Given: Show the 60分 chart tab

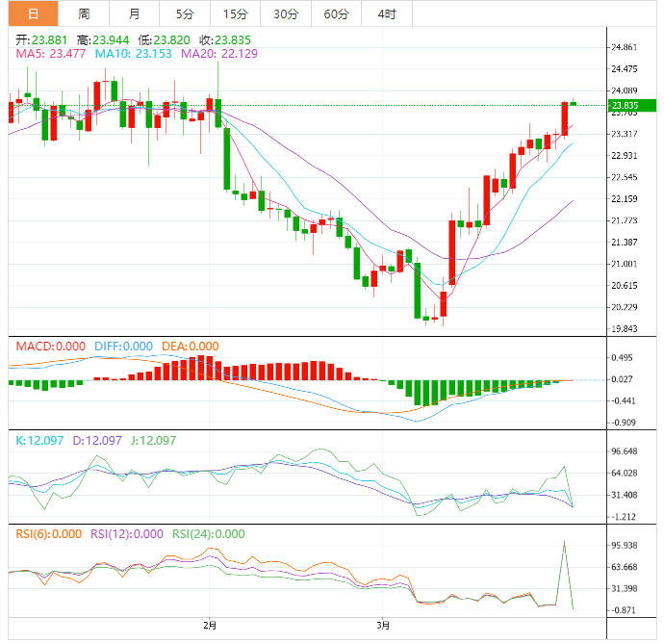Looking at the screenshot, I should pyautogui.click(x=337, y=13).
